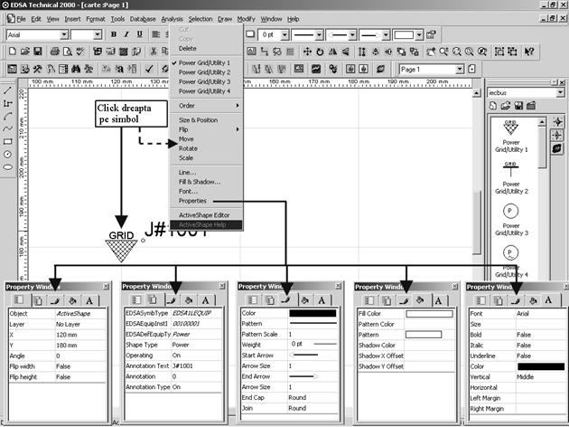The width and height of the screenshot is (569, 427).
Task: Click the binoculars Find icon
Action: [76, 69]
